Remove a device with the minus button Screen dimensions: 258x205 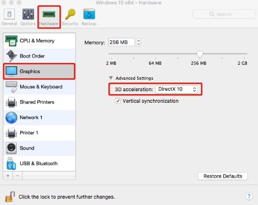tap(17, 176)
